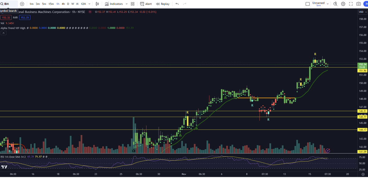Switch chart to the weekly W interval
Image resolution: width=368 pixels, height=178 pixels.
click(73, 4)
